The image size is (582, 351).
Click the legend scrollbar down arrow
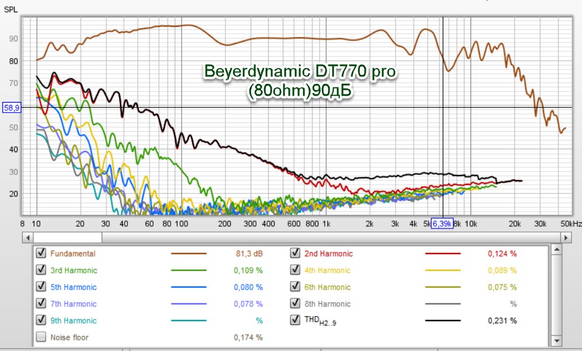pyautogui.click(x=556, y=341)
